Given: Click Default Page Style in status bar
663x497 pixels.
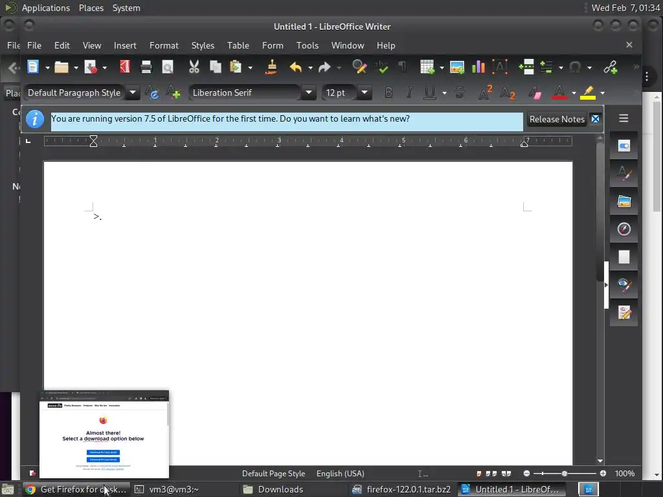Looking at the screenshot, I should (274, 474).
